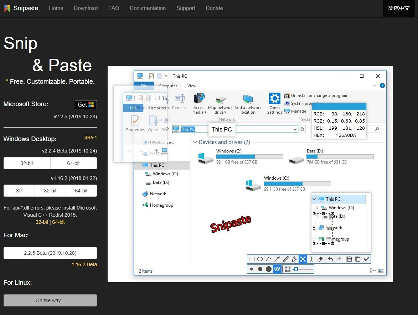Expand Windows (C:) arrow in the pasted tree
The height and width of the screenshot is (315, 418).
click(x=317, y=208)
